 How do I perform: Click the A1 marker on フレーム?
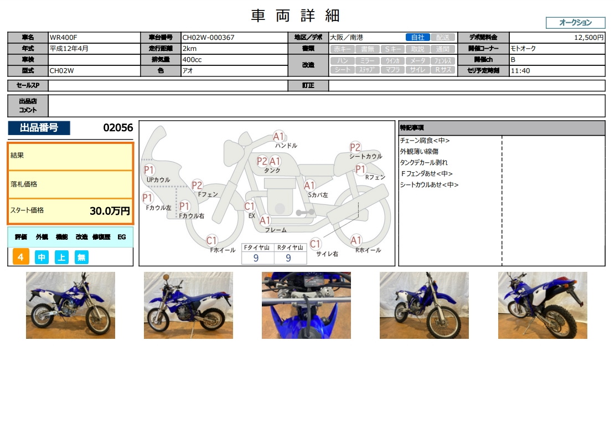pyautogui.click(x=265, y=220)
